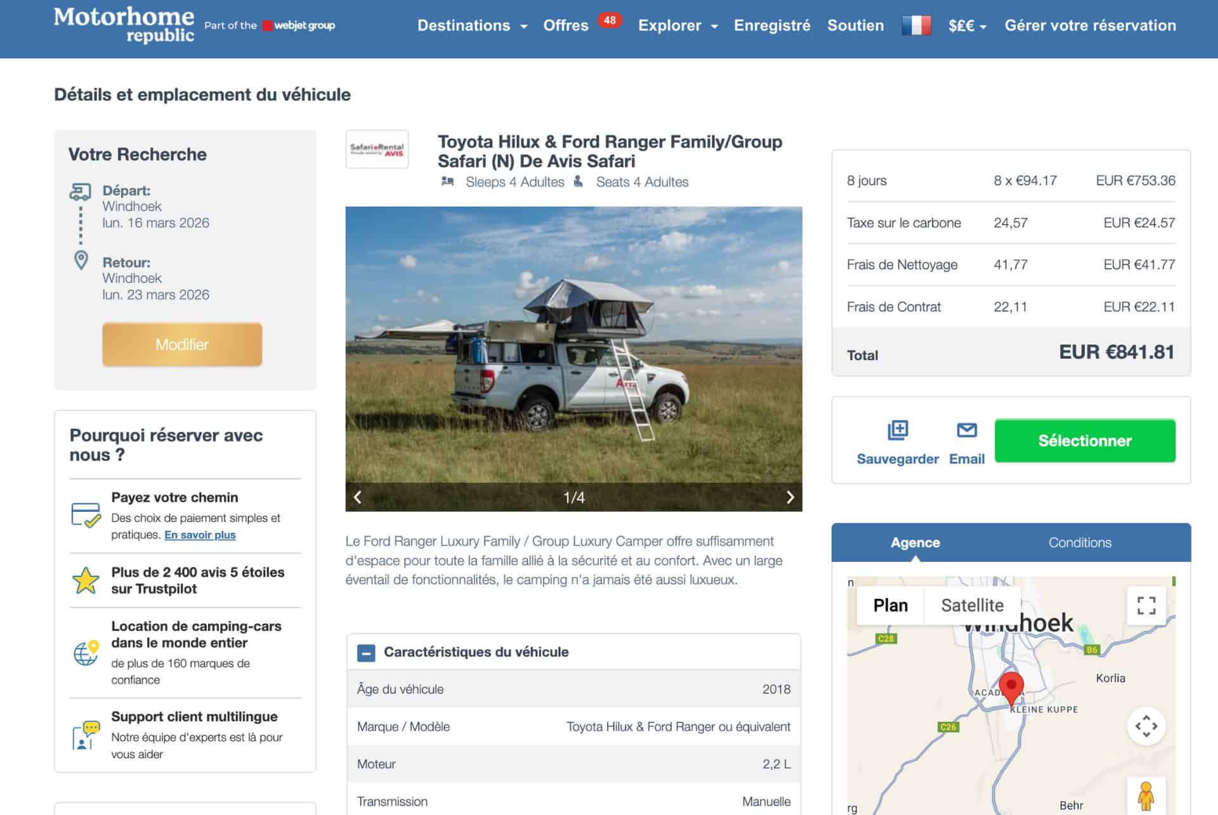Expand the Destinations menu

(472, 25)
